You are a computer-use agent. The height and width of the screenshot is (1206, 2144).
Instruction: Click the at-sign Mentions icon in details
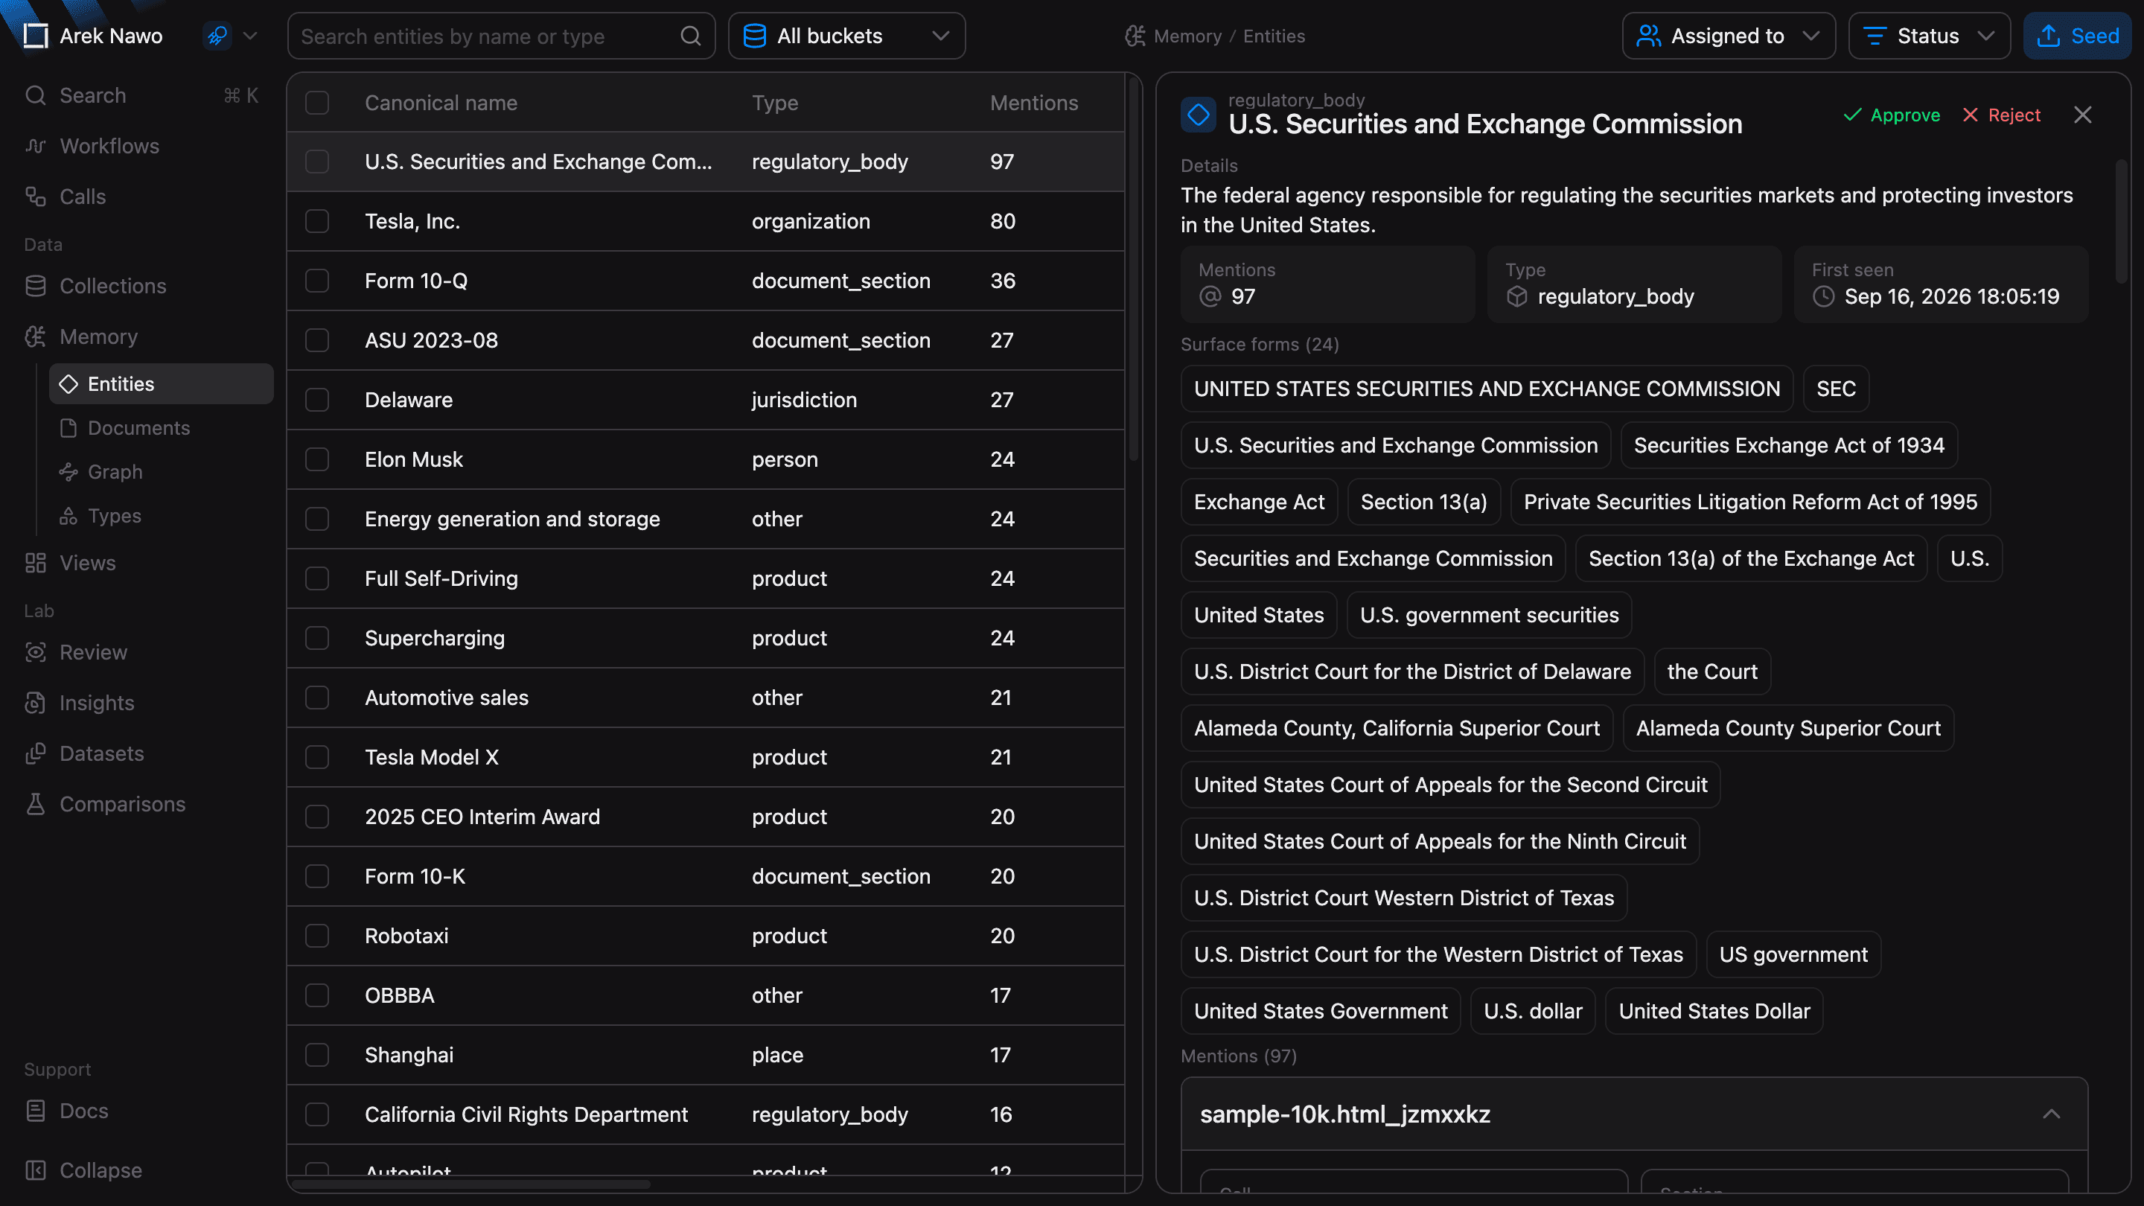pyautogui.click(x=1210, y=297)
